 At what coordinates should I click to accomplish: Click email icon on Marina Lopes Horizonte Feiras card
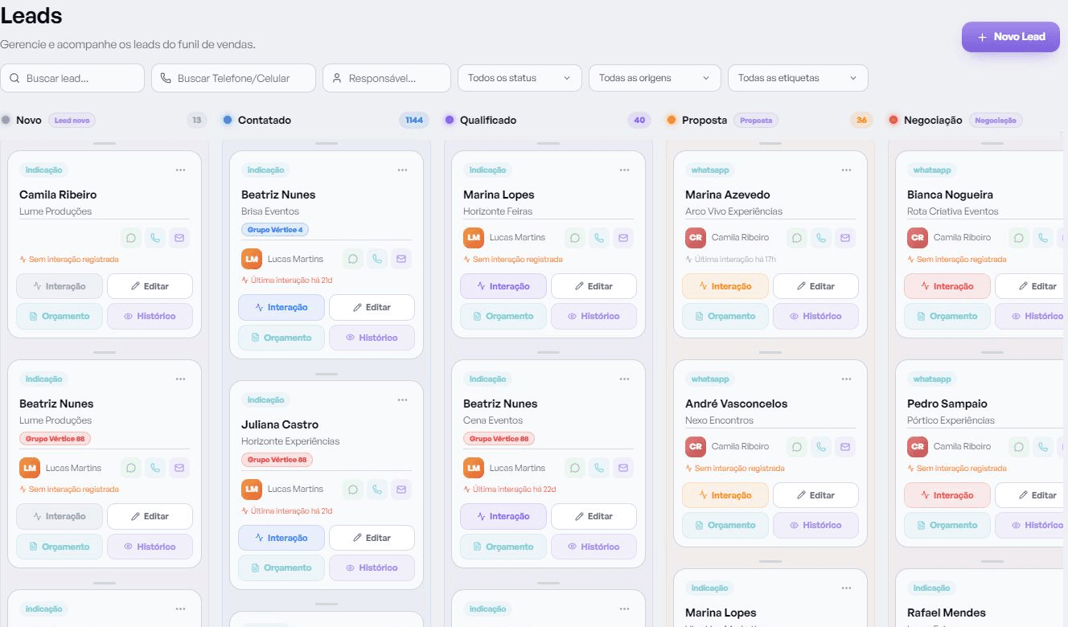pos(623,238)
